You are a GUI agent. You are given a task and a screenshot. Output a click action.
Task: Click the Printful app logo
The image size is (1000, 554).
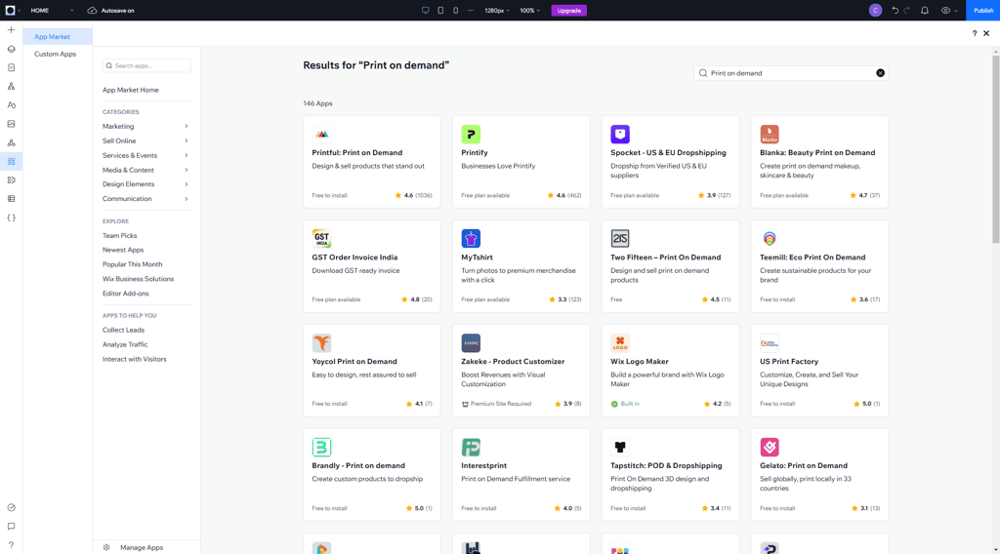321,135
